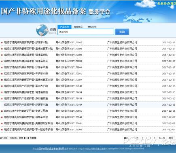Viewport: 176px width, 153px height.
Task: Open product ending 养护草本液
Action: click(26, 73)
